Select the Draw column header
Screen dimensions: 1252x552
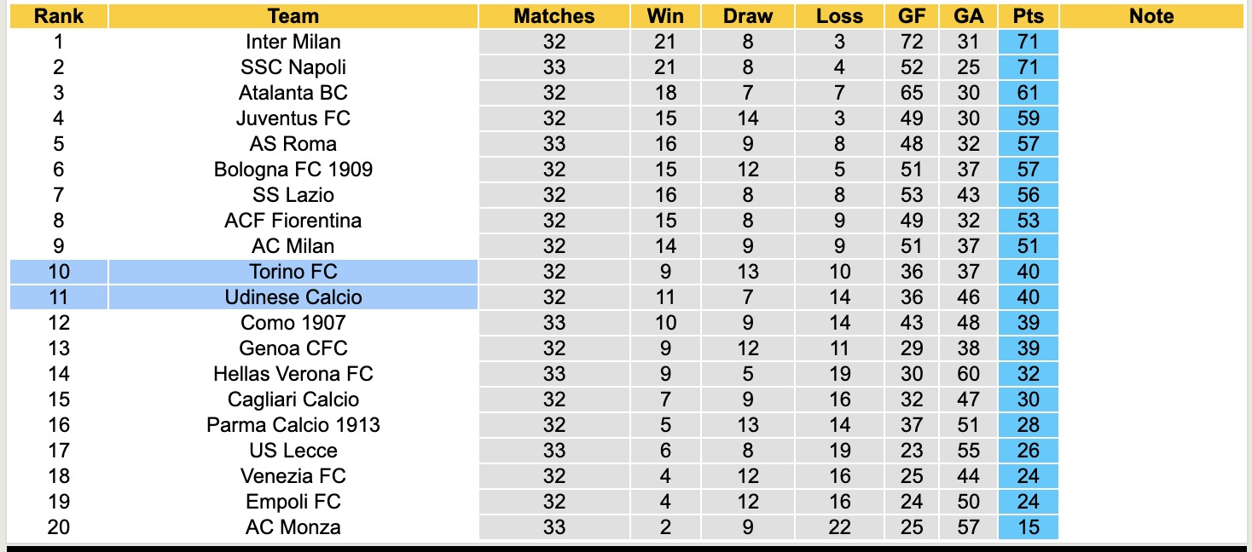tap(747, 16)
